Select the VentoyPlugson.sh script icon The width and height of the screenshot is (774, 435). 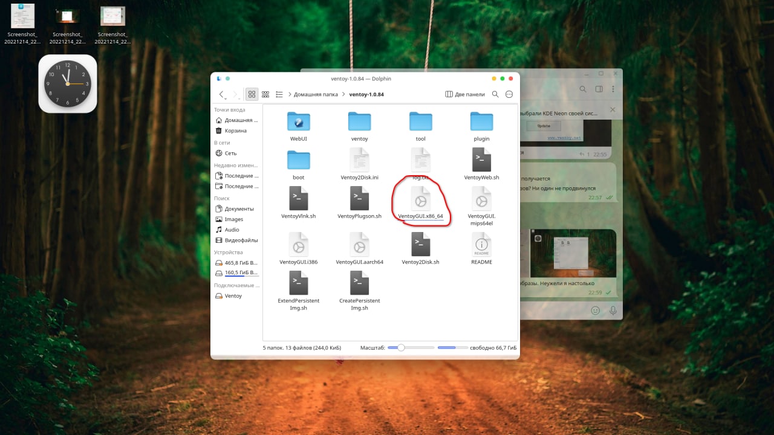tap(360, 199)
